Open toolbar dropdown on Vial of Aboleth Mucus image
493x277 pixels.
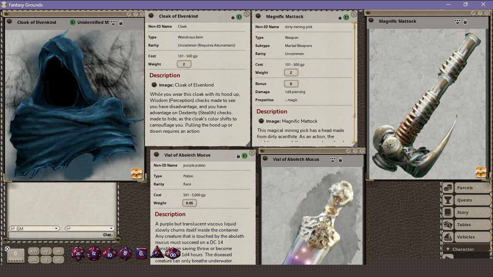pyautogui.click(x=332, y=160)
